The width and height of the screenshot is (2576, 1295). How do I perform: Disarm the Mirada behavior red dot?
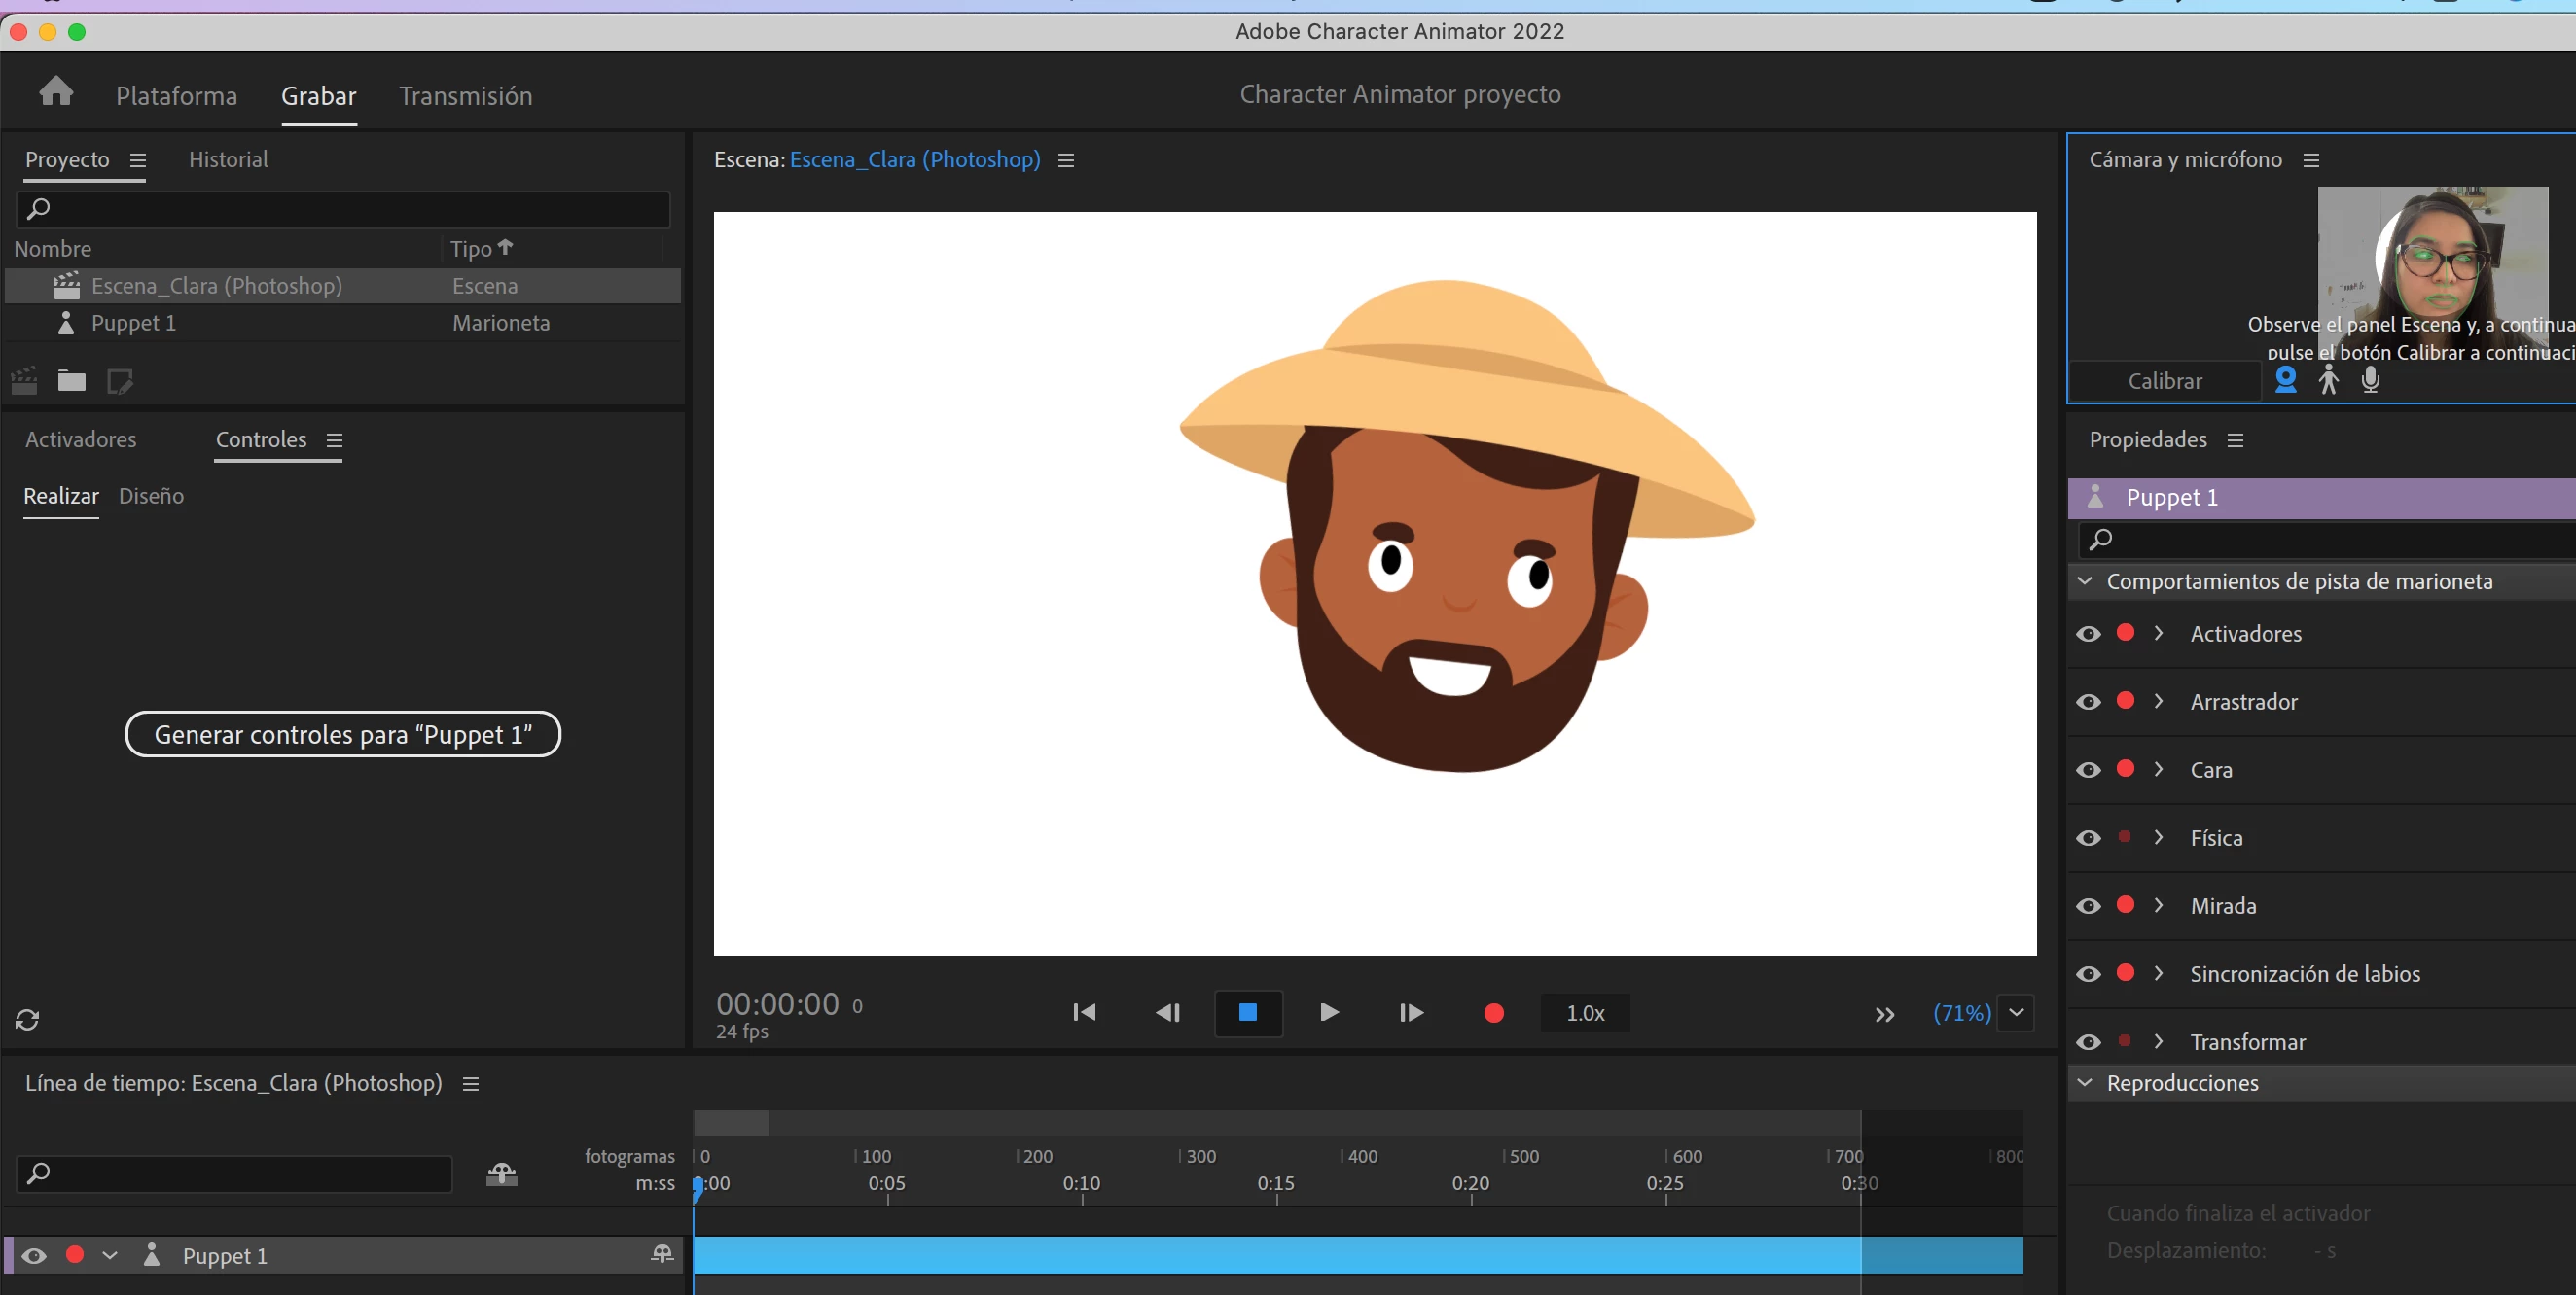click(x=2126, y=905)
